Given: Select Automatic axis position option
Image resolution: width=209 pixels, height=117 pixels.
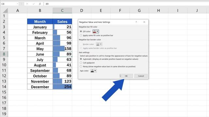Looking at the screenshot, I should [x=81, y=59].
